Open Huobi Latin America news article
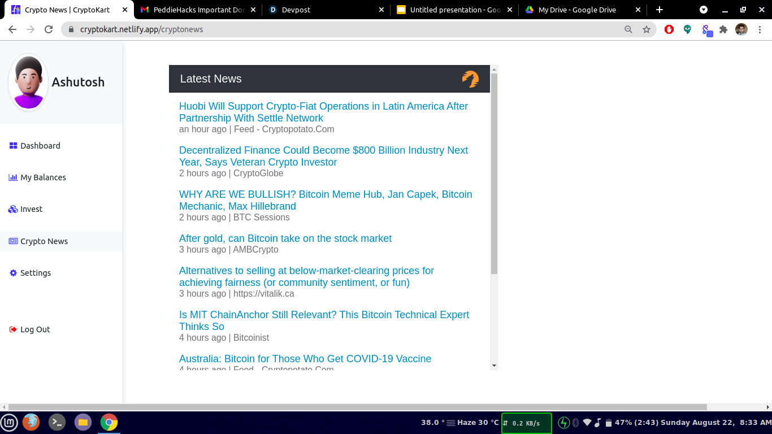772x434 pixels. pyautogui.click(x=323, y=112)
